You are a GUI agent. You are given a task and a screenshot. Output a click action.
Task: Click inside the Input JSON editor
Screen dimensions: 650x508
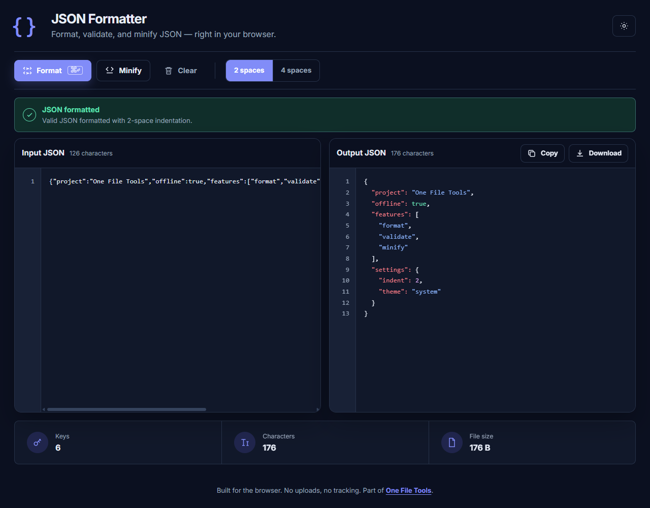coord(181,290)
